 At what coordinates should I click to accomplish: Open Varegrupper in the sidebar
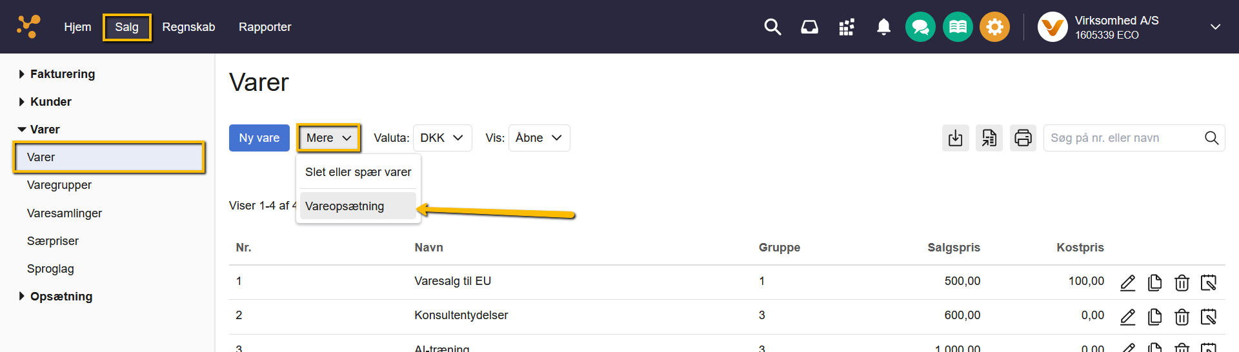[59, 185]
